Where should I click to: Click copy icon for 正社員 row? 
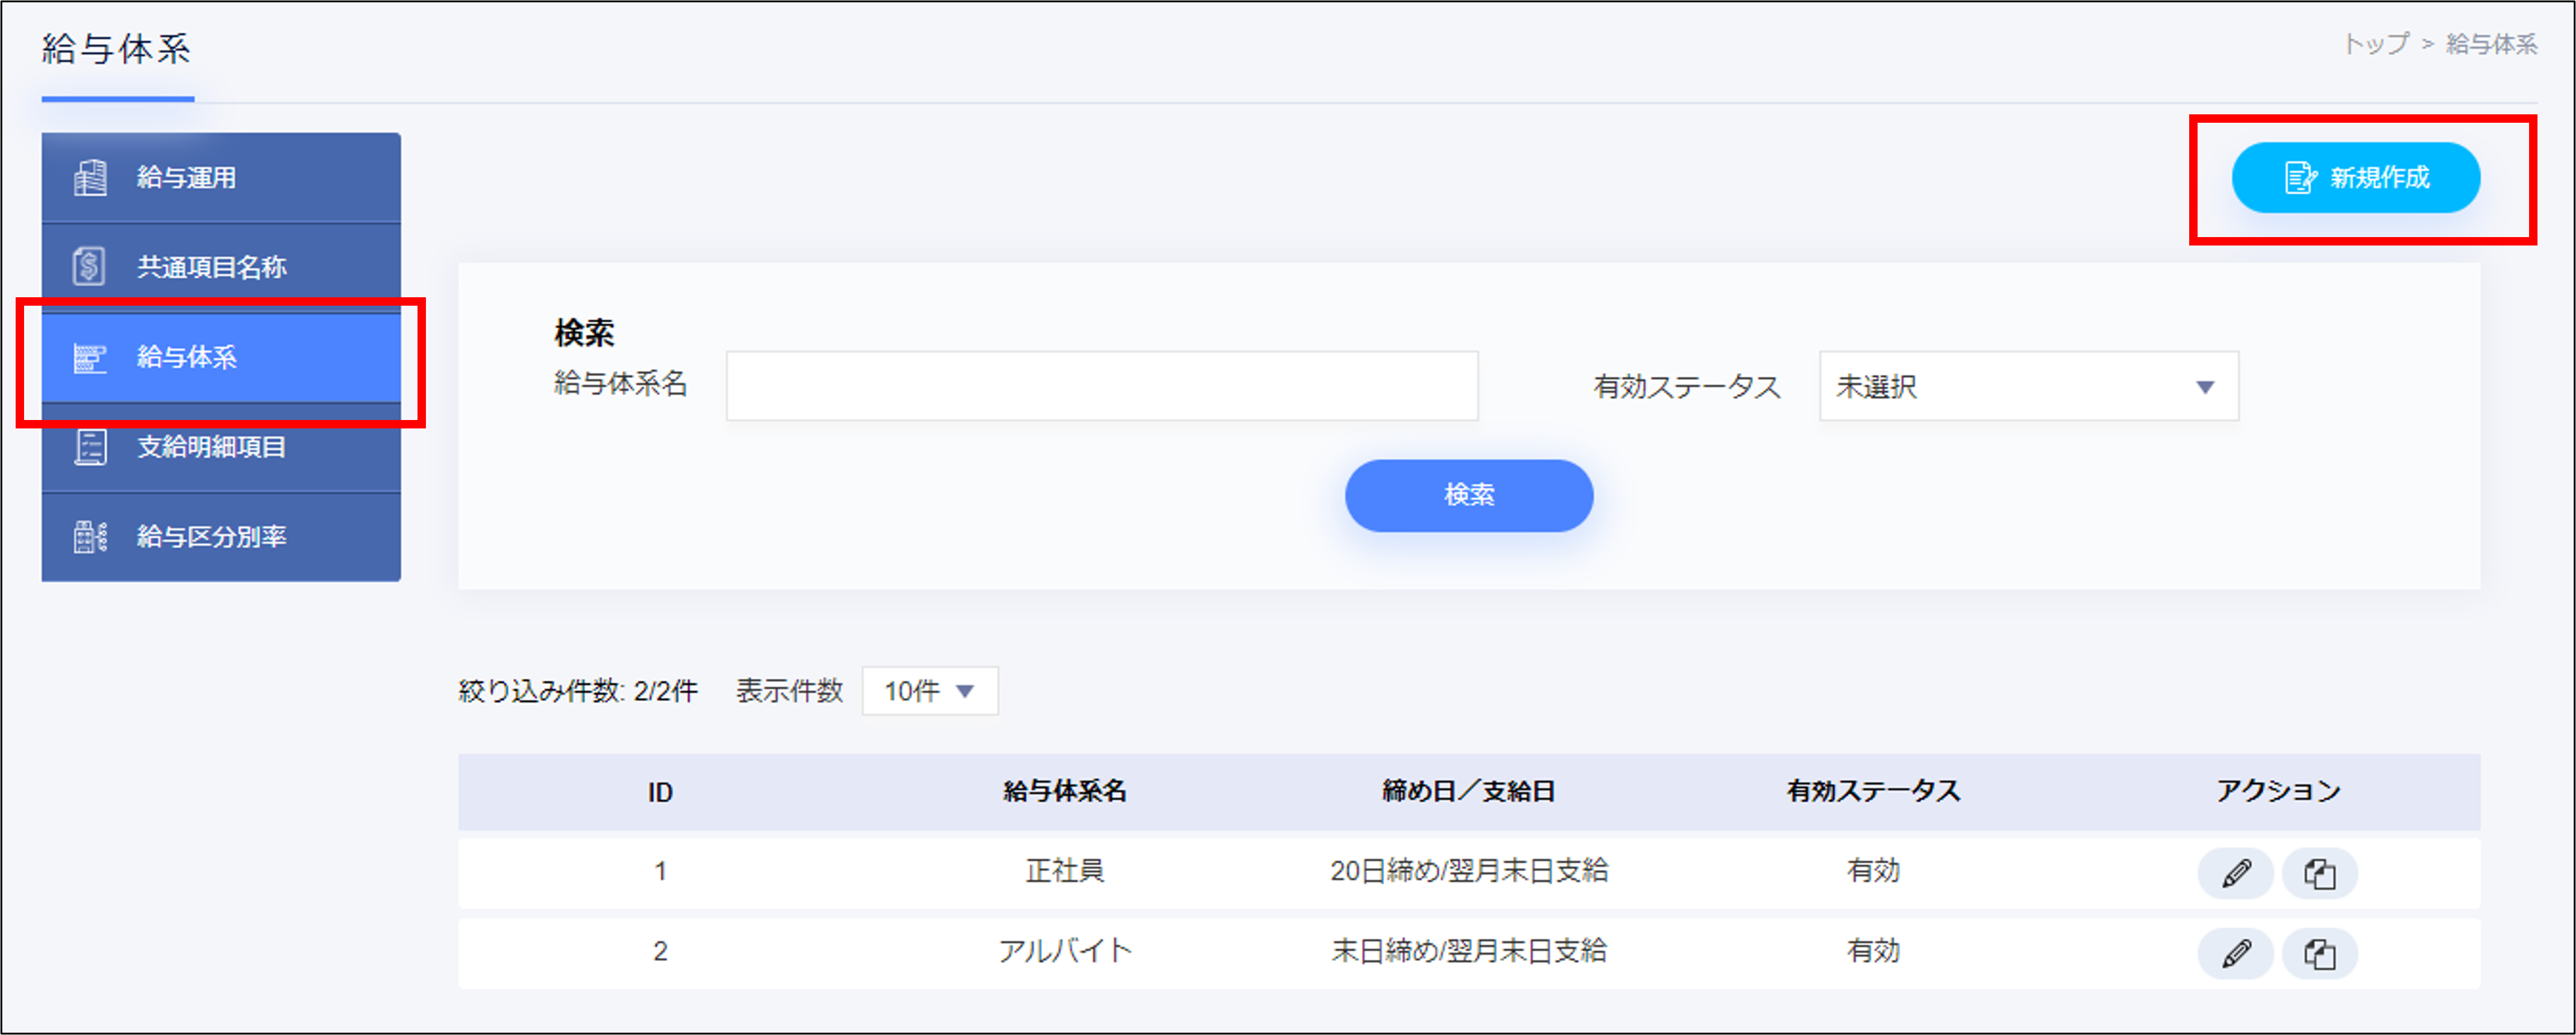pos(2319,873)
